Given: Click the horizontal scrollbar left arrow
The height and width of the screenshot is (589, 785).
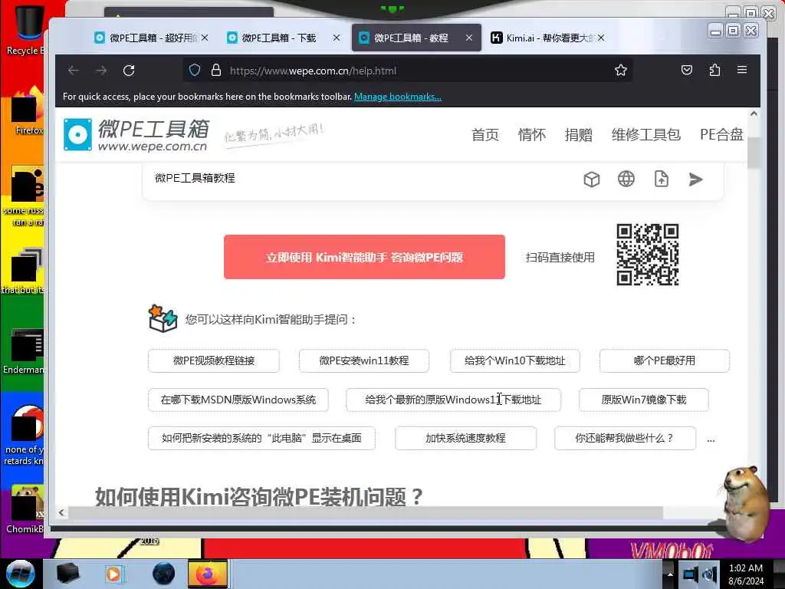Looking at the screenshot, I should pos(61,512).
